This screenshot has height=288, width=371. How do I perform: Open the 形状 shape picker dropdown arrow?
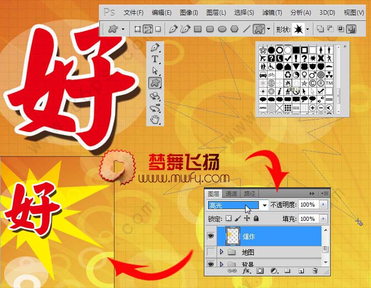(x=307, y=30)
